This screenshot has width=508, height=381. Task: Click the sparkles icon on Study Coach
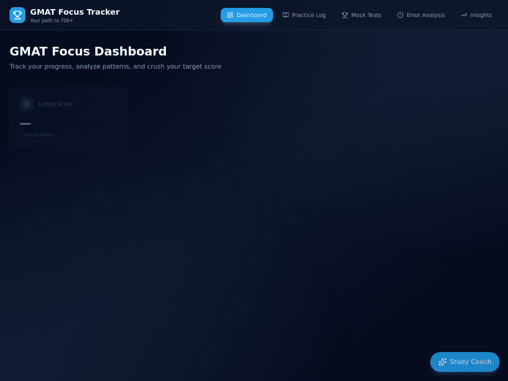click(443, 362)
